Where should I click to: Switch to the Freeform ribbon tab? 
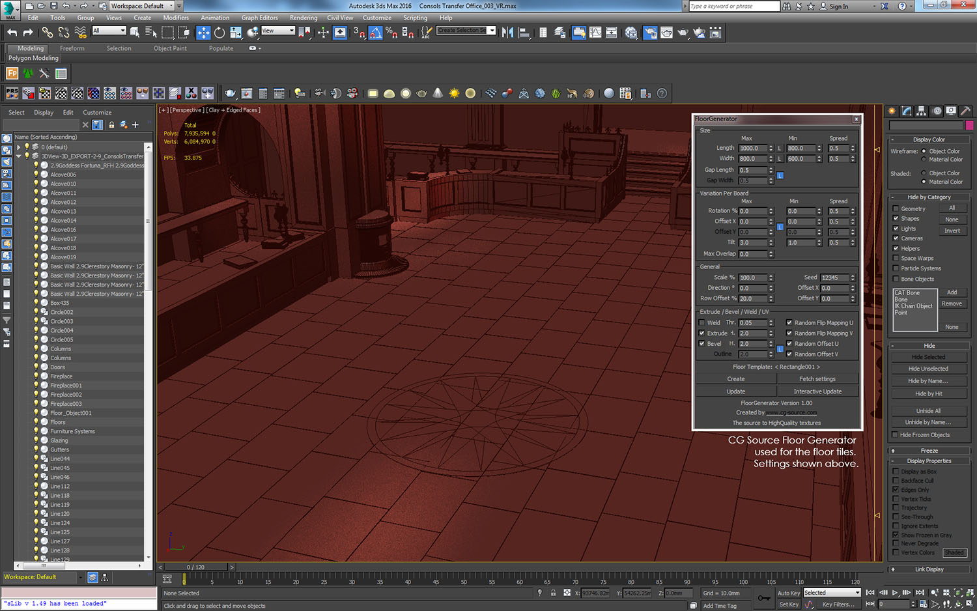click(72, 48)
